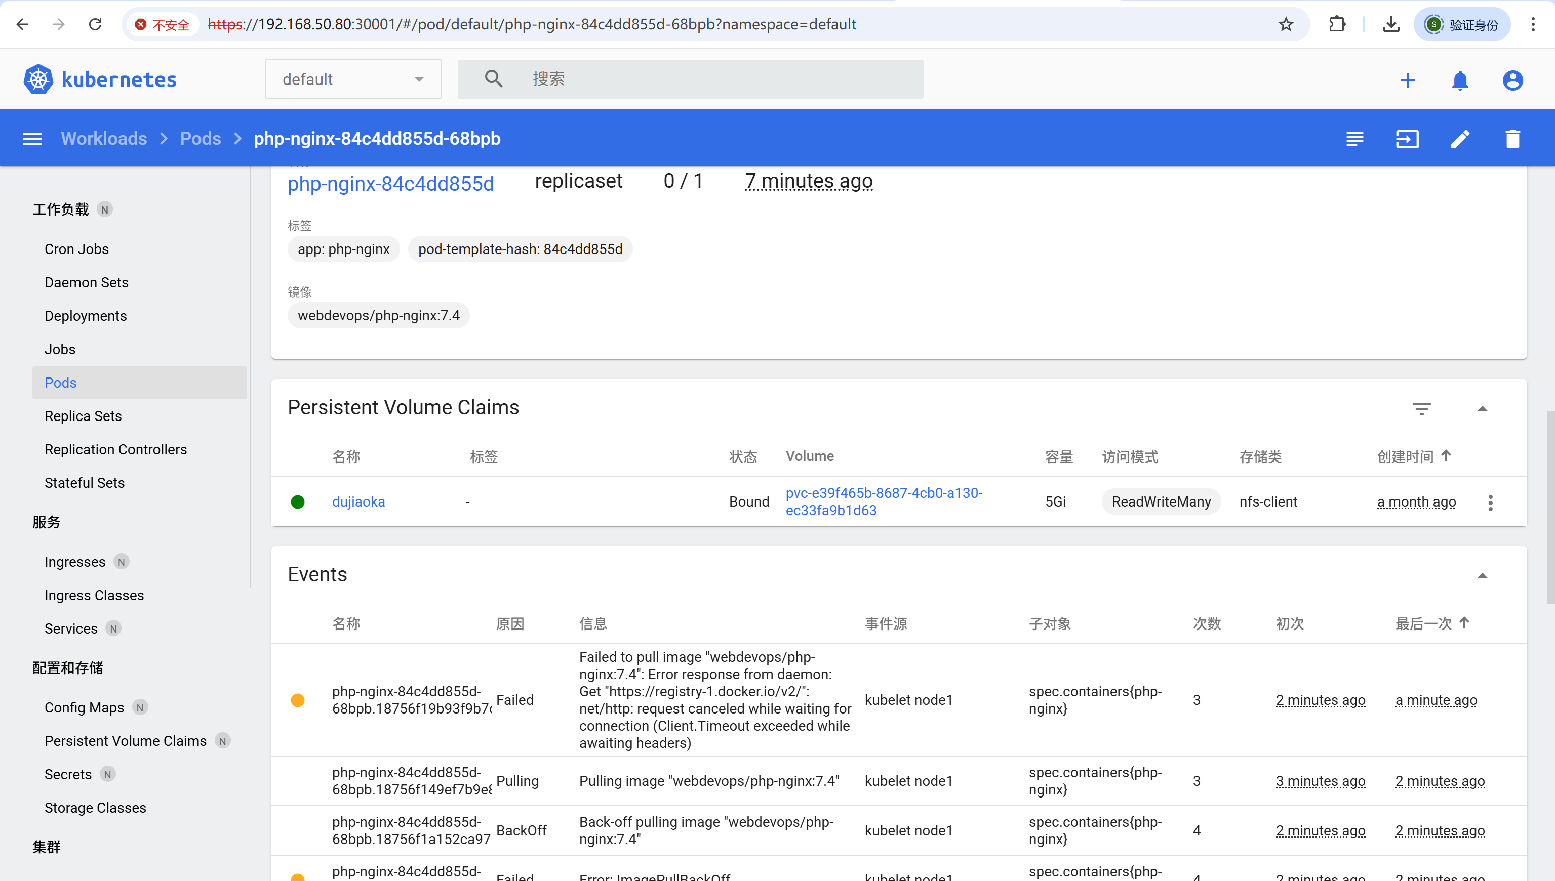Open actions menu for dujiaoka claim
The image size is (1555, 881).
(x=1490, y=502)
